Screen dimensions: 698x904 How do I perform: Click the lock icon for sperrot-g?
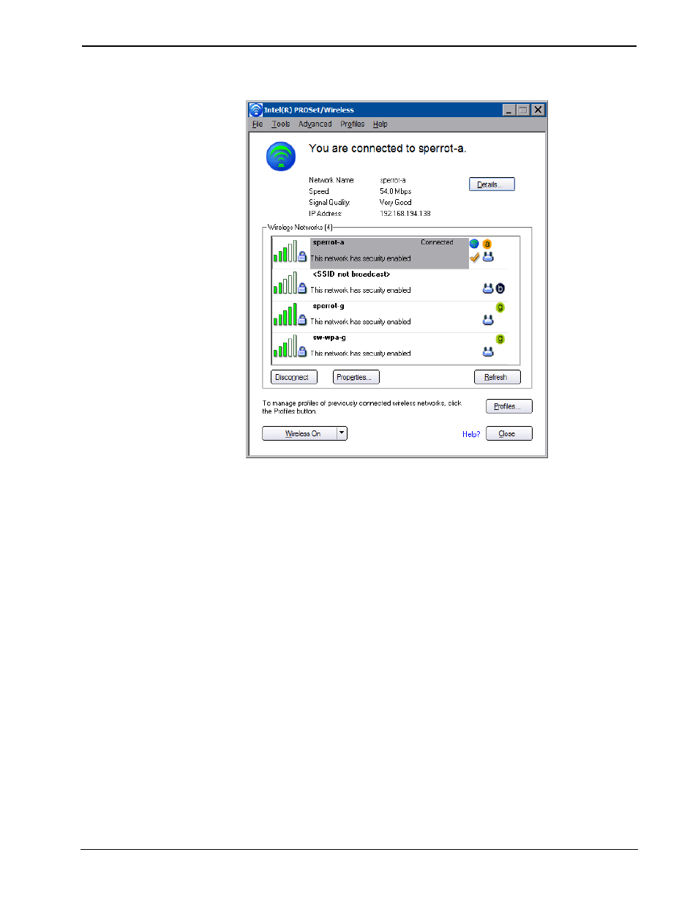[x=302, y=320]
